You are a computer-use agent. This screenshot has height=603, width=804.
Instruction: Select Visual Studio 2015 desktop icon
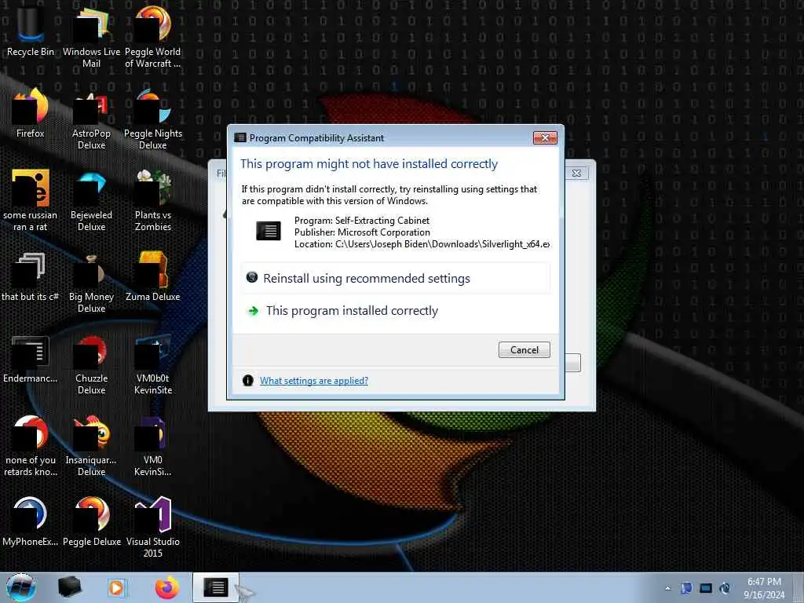coord(153,527)
